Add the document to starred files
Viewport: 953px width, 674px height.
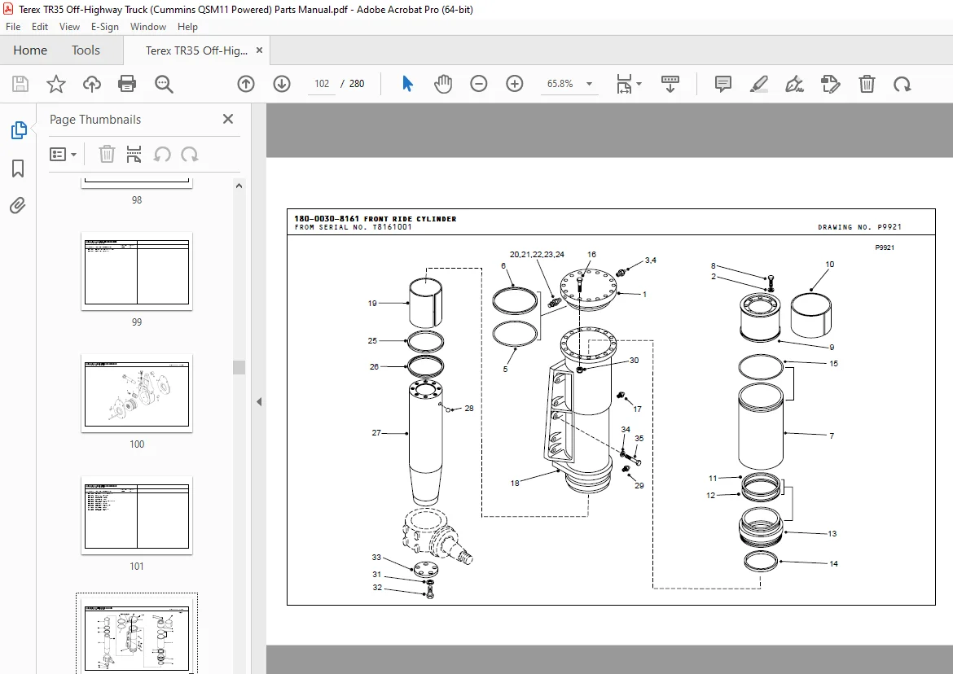tap(56, 84)
